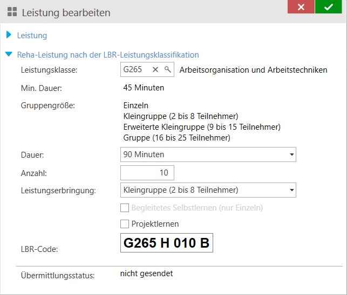Collapse the Reha-Leistung LBR section
The image size is (347, 295).
(9, 54)
